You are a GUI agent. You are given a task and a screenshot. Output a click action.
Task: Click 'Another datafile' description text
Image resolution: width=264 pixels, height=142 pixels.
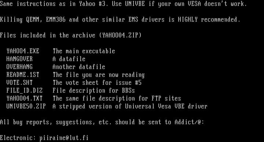79,67
